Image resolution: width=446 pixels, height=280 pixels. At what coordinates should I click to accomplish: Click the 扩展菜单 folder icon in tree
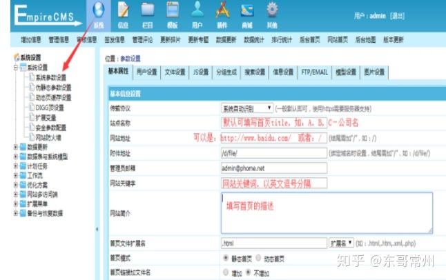pyautogui.click(x=23, y=204)
